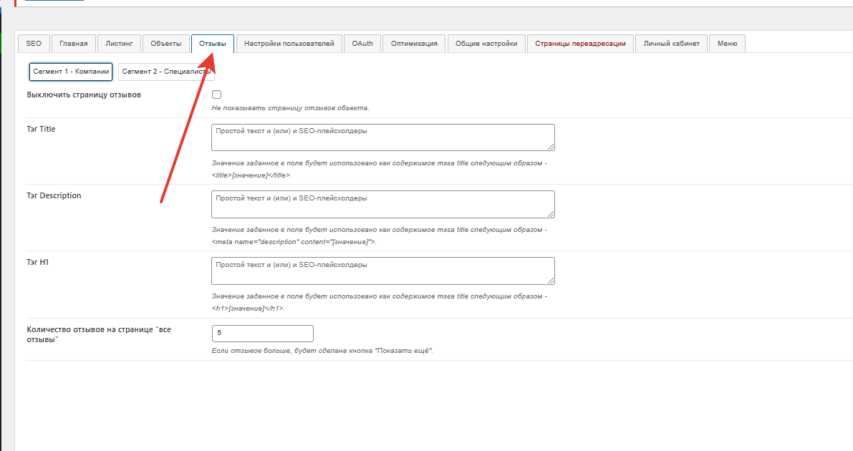Switch to the OAuth tab
853x451 pixels.
tap(362, 44)
